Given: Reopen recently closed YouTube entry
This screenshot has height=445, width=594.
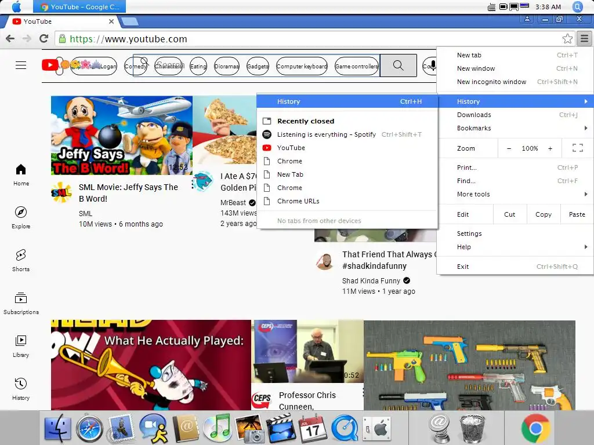Looking at the screenshot, I should 347,148.
